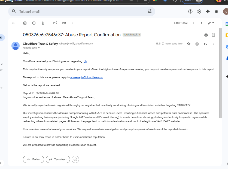Expand the left sidebar panel arrow
This screenshot has width=228, height=169.
pos(1,163)
